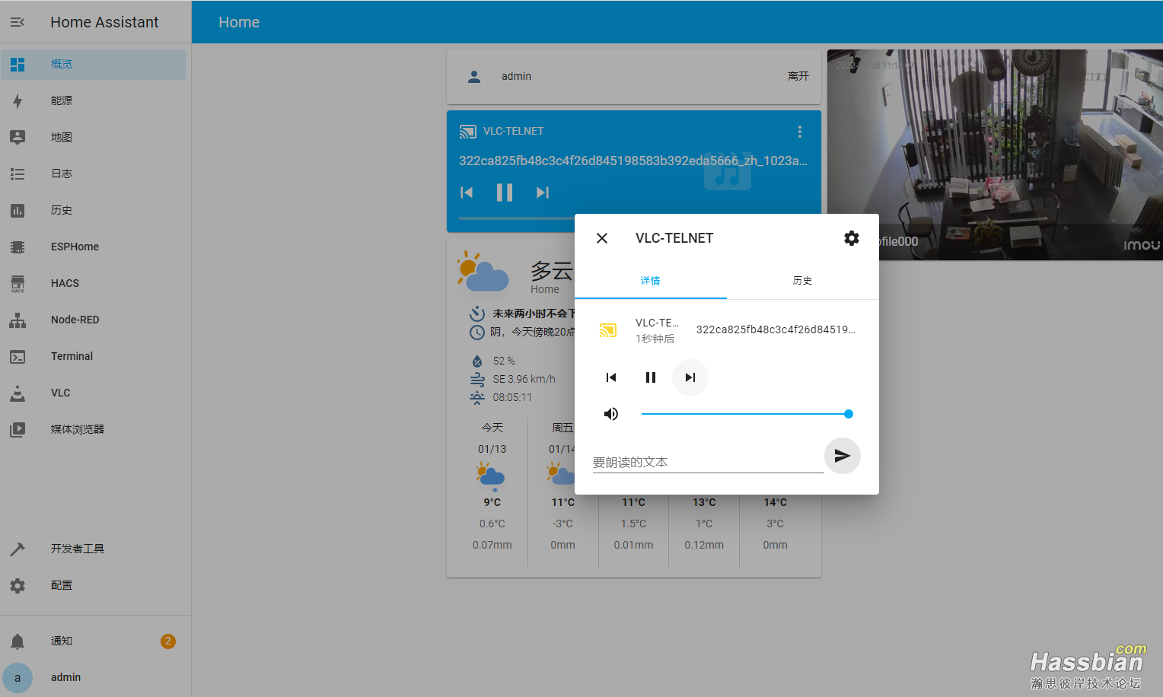Open the 能源 energy panel
The image size is (1163, 697).
pos(94,100)
